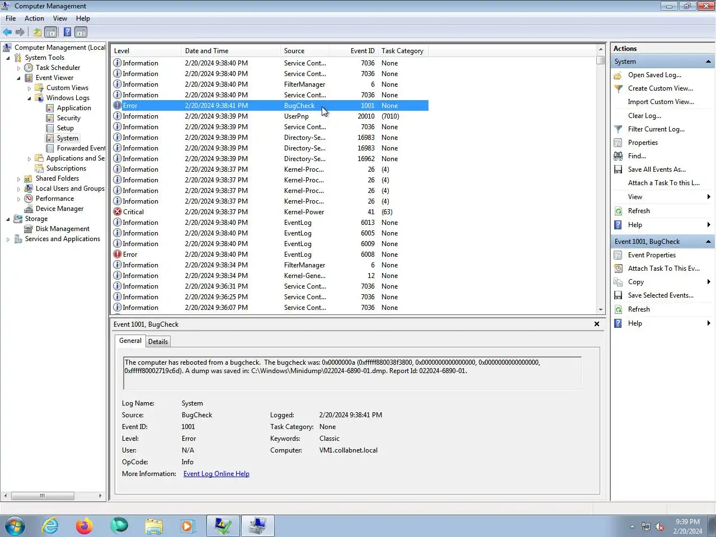Expand the Local Users and Groups node
716x537 pixels.
18,189
